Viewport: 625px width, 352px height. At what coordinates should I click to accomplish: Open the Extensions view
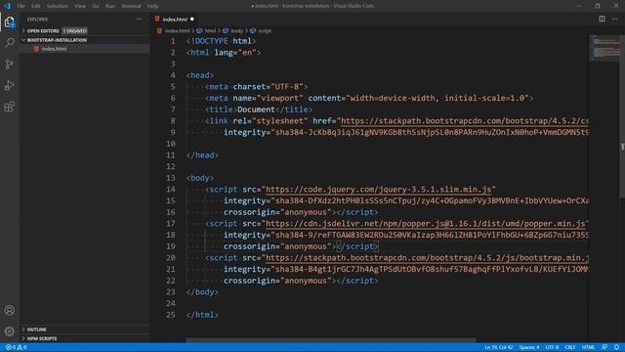pos(9,107)
